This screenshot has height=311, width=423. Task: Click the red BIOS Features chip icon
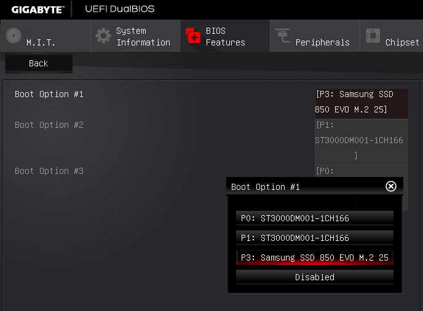pos(194,36)
